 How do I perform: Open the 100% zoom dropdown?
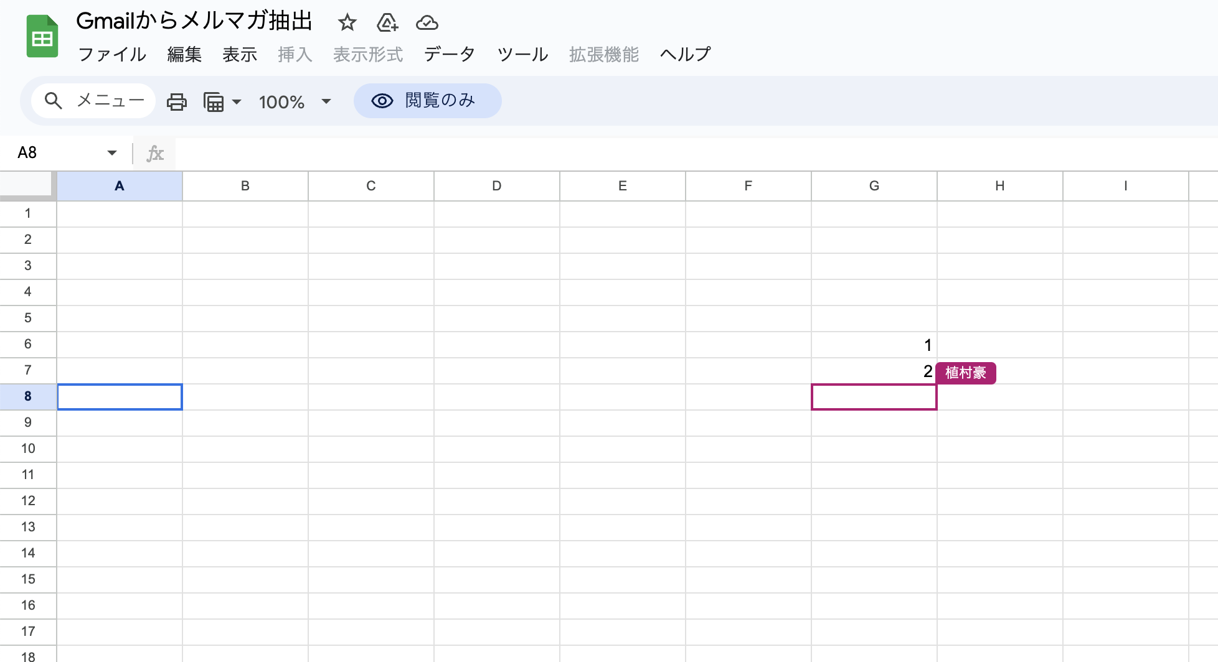295,101
